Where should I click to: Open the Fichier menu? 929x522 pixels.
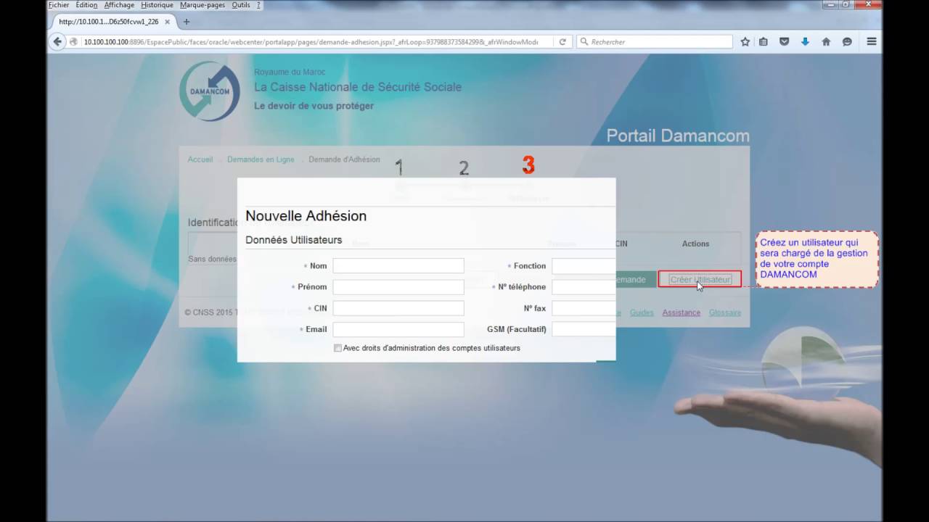[x=58, y=5]
